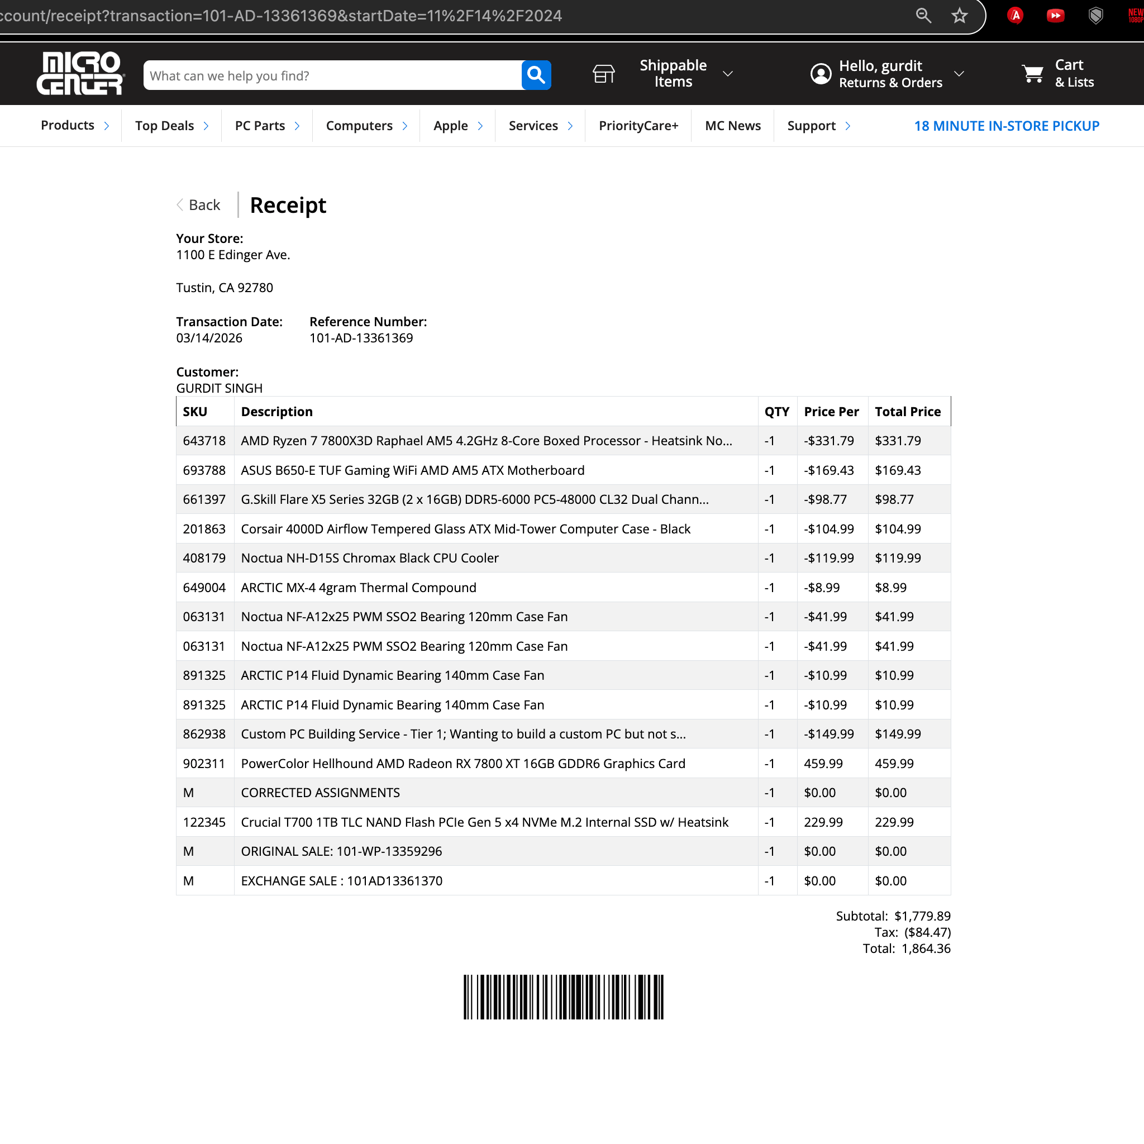Go Back from the receipt
The image size is (1144, 1144).
198,205
